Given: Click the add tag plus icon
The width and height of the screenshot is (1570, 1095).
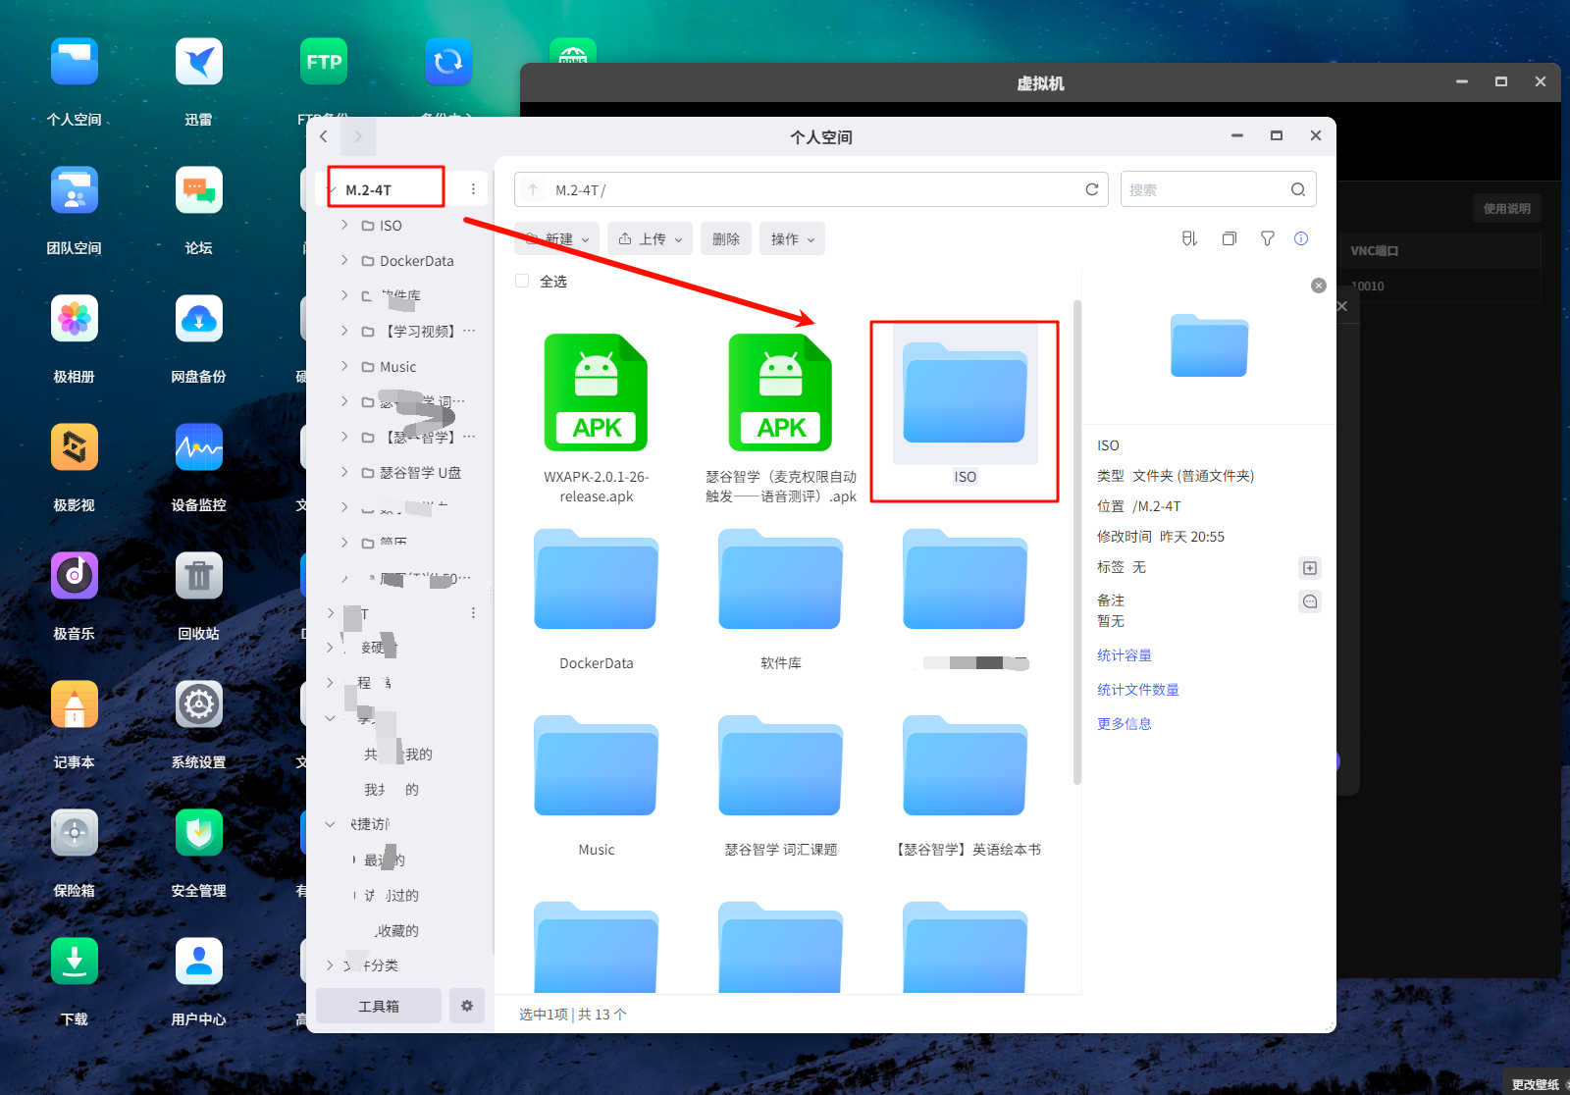Looking at the screenshot, I should (1309, 568).
